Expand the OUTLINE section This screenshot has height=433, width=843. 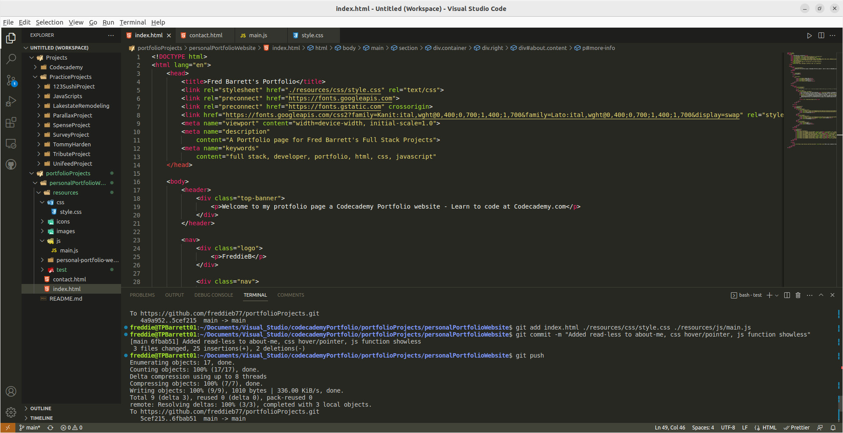tap(40, 408)
